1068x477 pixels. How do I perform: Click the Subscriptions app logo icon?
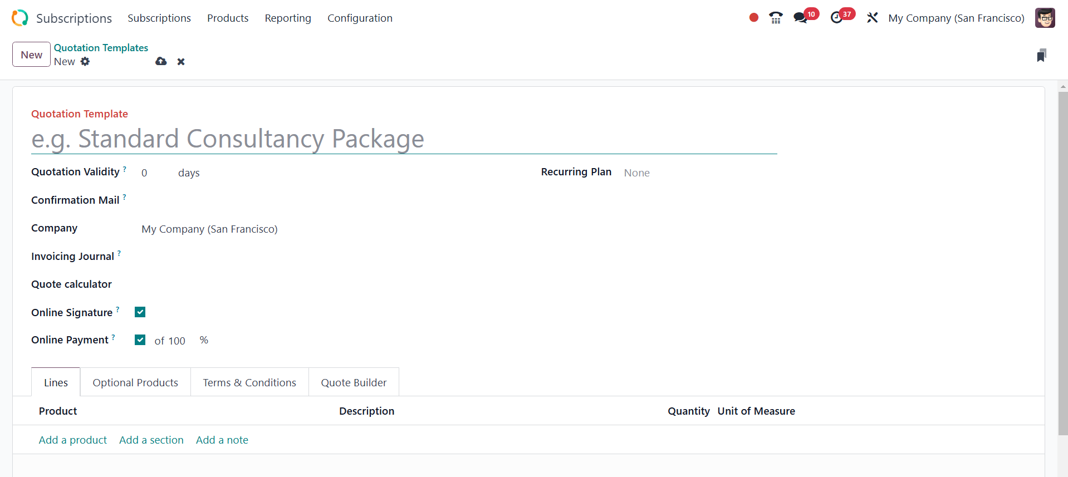point(20,18)
